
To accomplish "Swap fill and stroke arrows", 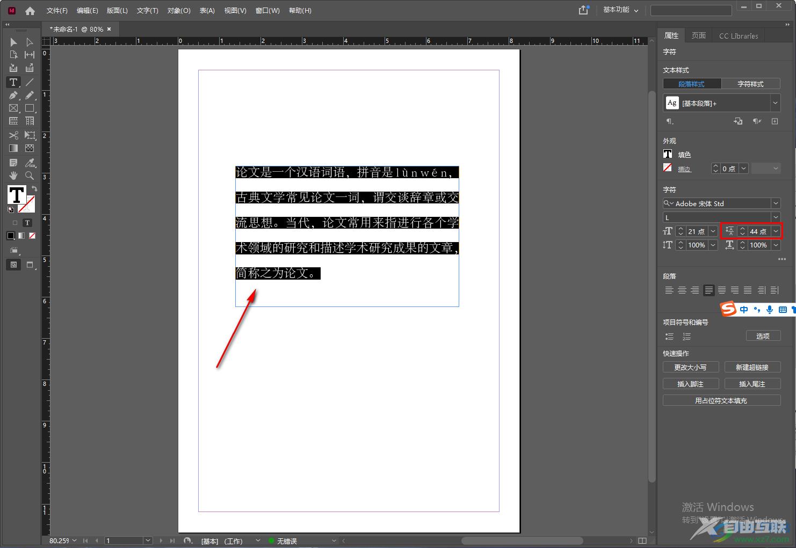I will click(34, 188).
